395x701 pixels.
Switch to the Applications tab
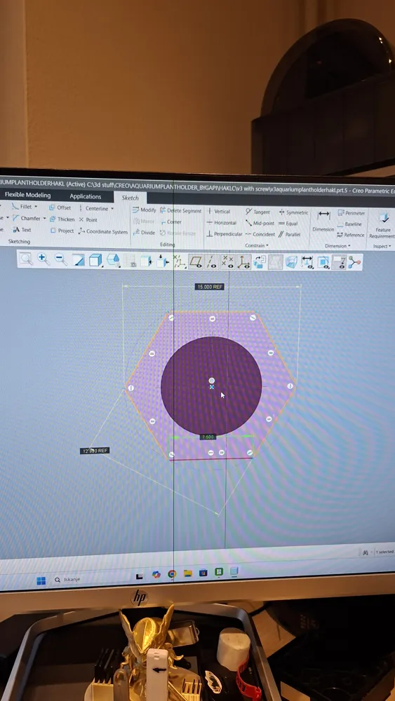pos(85,196)
